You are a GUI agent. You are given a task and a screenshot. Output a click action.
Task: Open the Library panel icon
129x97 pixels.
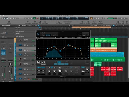point(2,18)
